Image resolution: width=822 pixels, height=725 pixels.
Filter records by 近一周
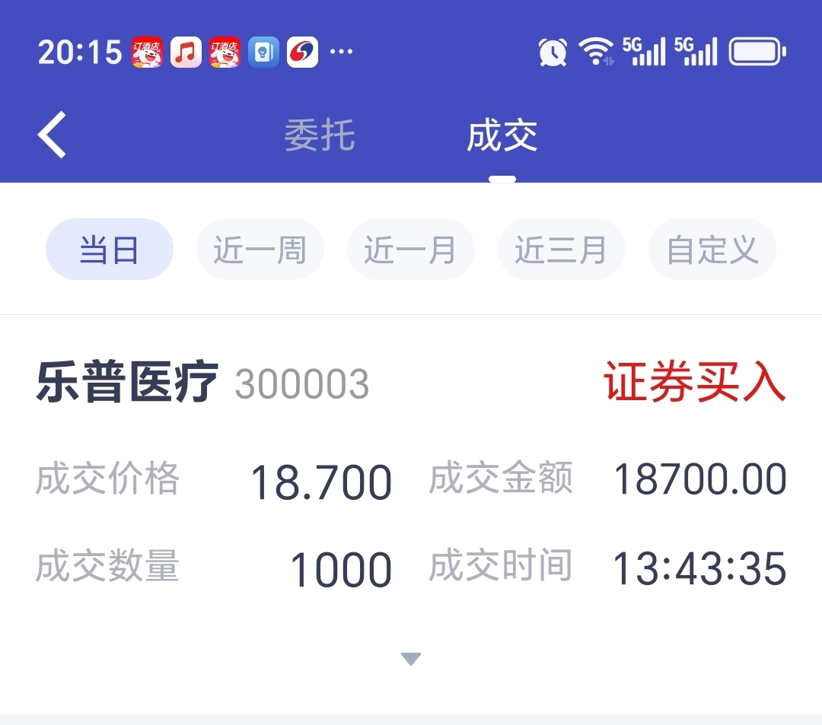coord(260,250)
